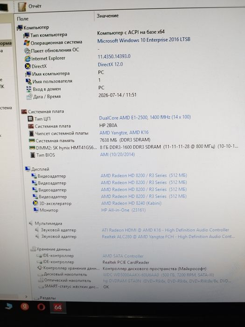Viewport: 245px width, 327px height.
Task: Click the Монитор row icon
Action: (x=36, y=210)
